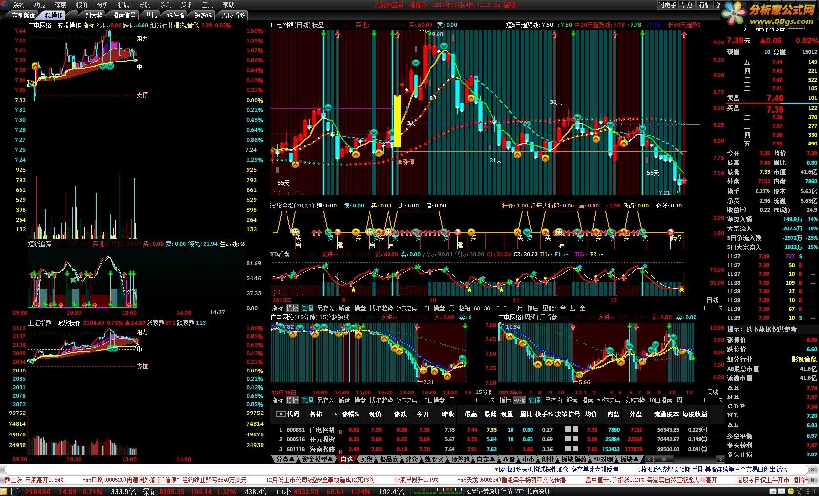Screen dimensions: 819x496
Task: Zoom out weekly 周线 chart with - icon
Action: pyautogui.click(x=712, y=400)
